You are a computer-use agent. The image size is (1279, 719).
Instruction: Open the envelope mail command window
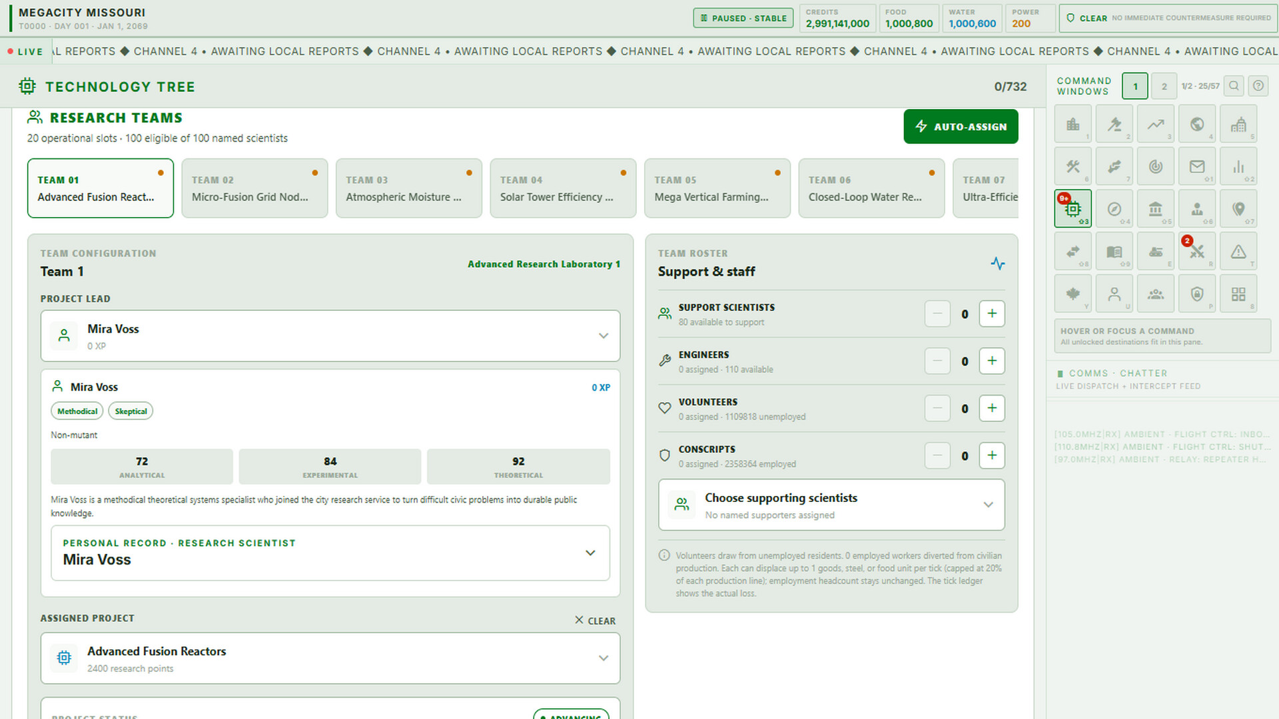pos(1197,166)
